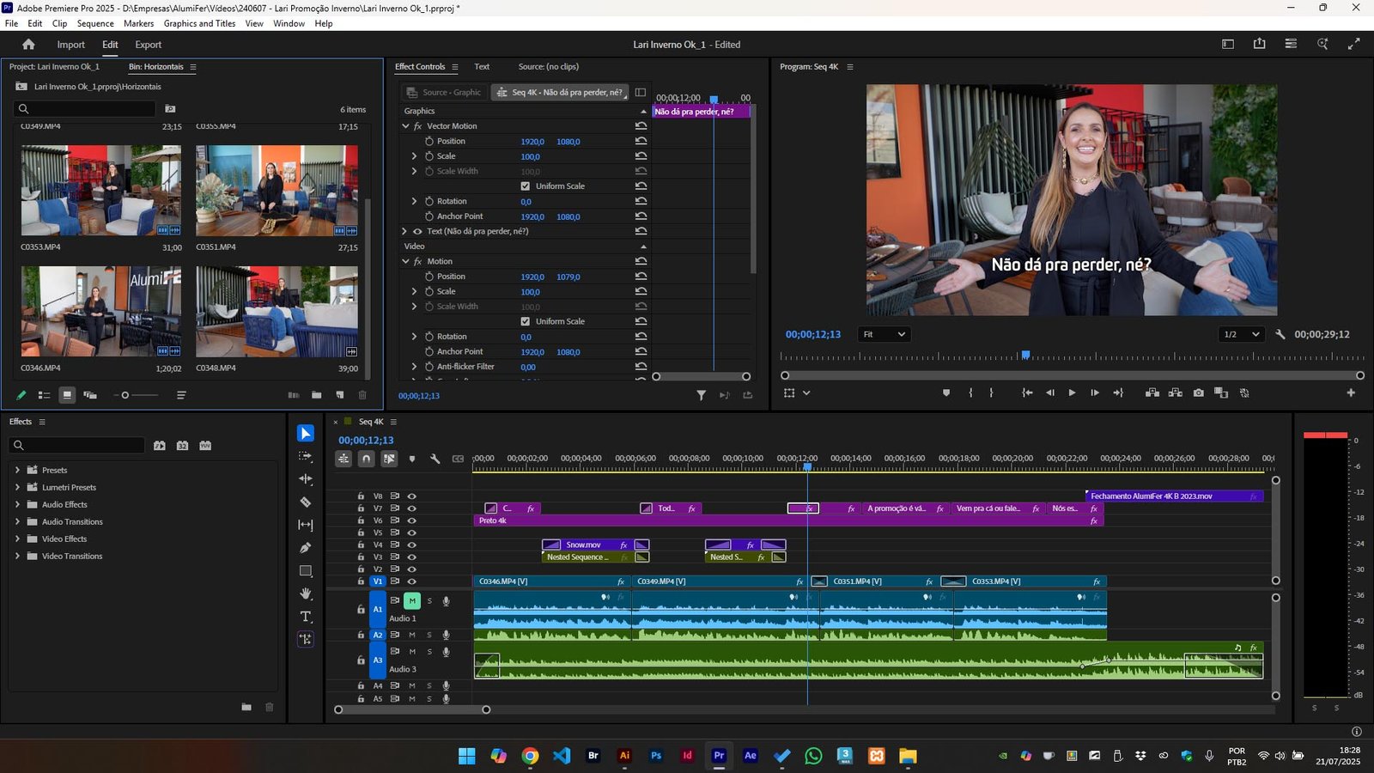Open playback resolution 1/2 dropdown
Screen dimensions: 1374x773
pos(1242,334)
